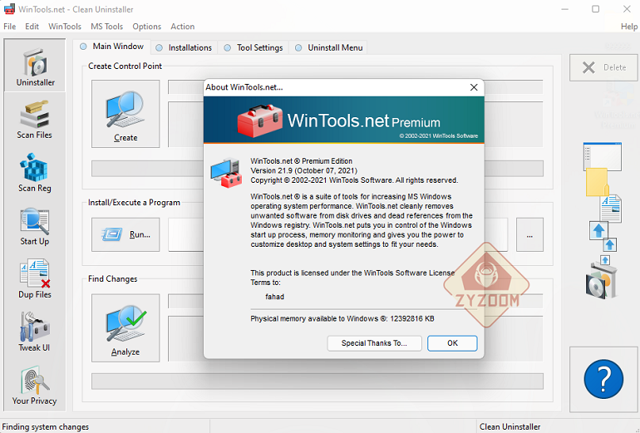Click the Version 21.9 text line
The image size is (640, 433).
click(x=303, y=170)
